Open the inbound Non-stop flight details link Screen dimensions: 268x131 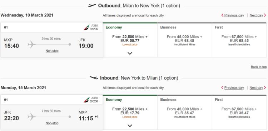[x=52, y=123]
